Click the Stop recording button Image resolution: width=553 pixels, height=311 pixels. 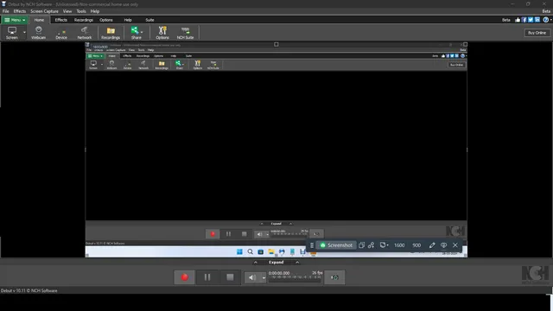pyautogui.click(x=230, y=277)
